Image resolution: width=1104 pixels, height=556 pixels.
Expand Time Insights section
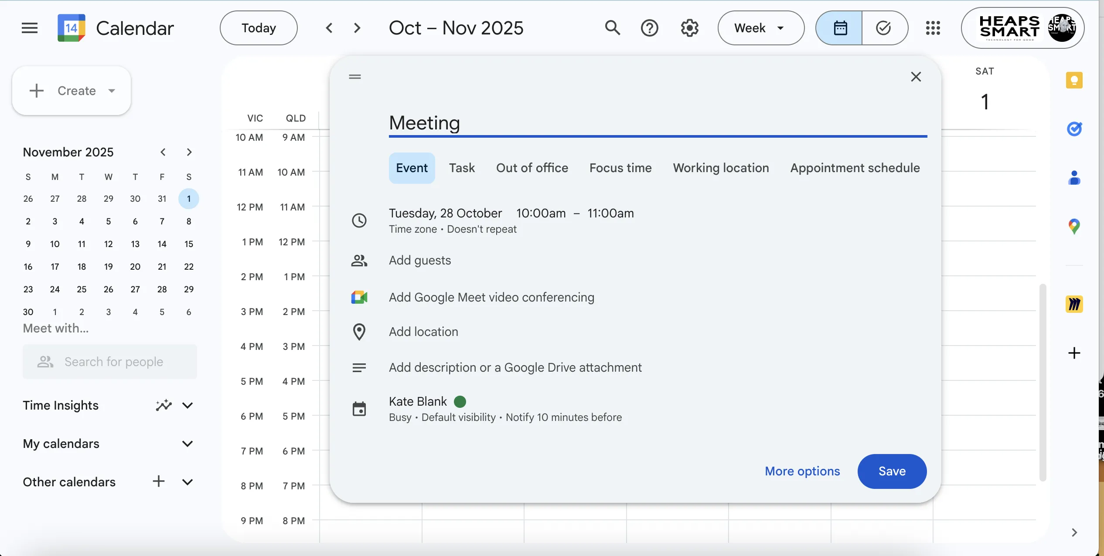187,405
